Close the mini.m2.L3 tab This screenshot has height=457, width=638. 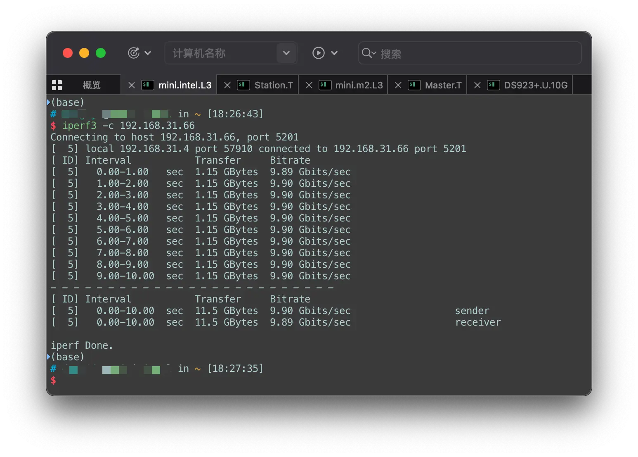(x=309, y=85)
